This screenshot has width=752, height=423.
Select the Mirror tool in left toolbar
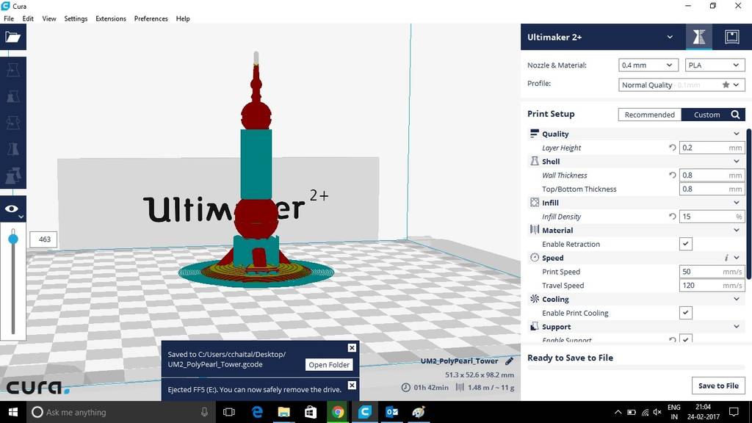pyautogui.click(x=13, y=149)
